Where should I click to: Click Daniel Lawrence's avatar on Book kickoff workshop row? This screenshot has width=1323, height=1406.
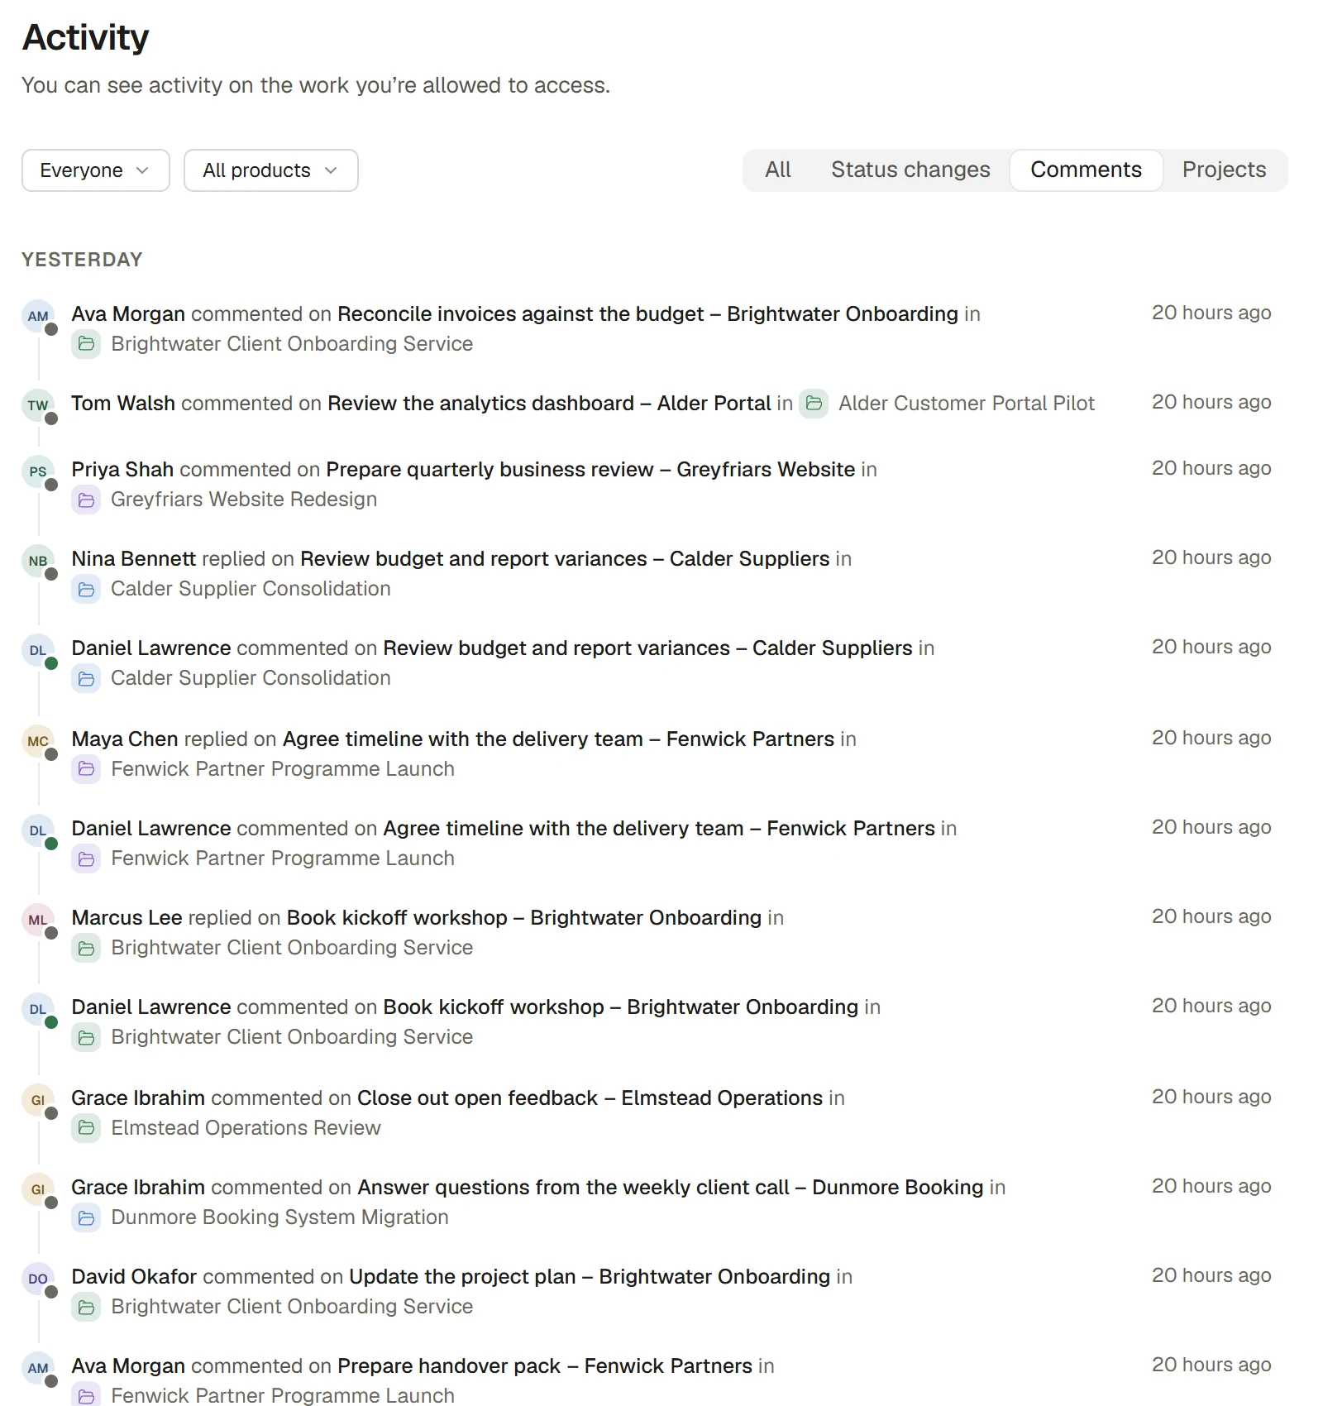coord(38,1009)
